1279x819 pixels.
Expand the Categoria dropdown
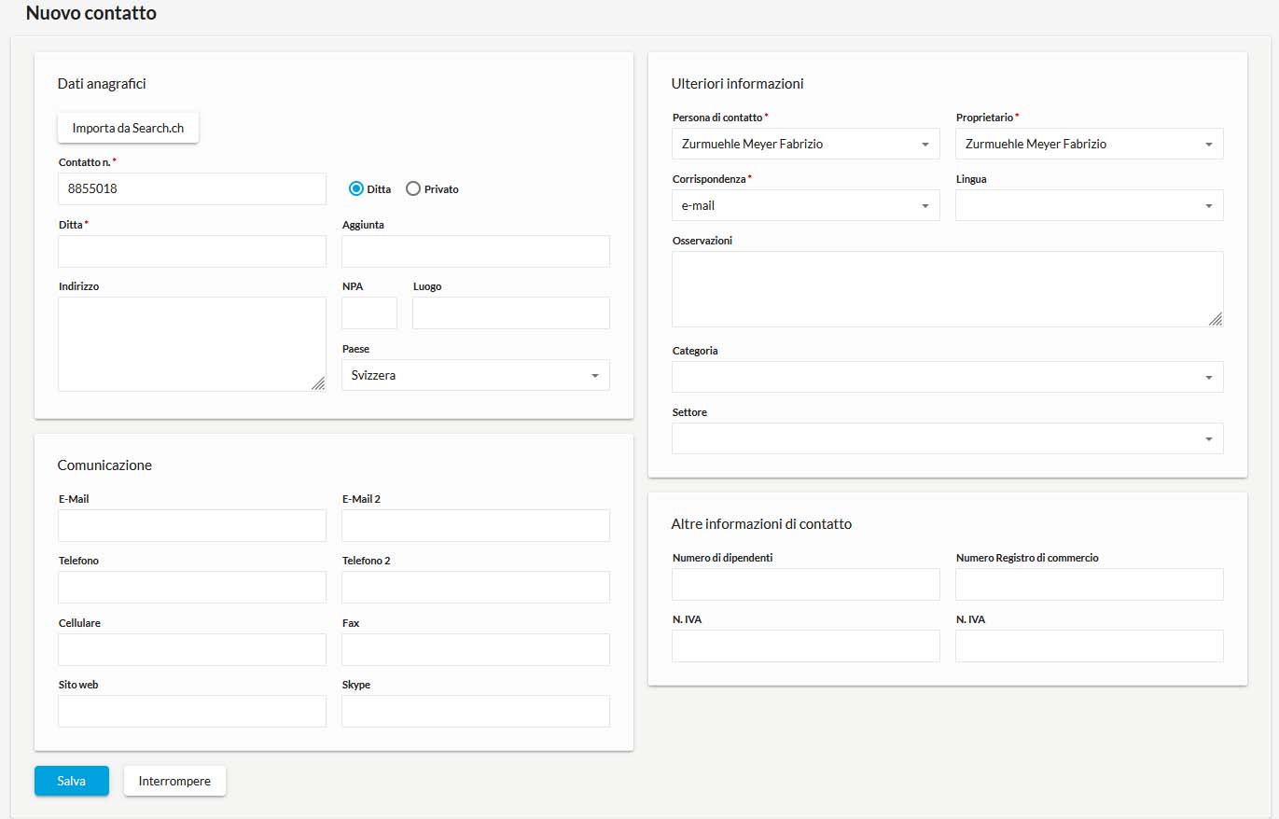[x=947, y=377]
